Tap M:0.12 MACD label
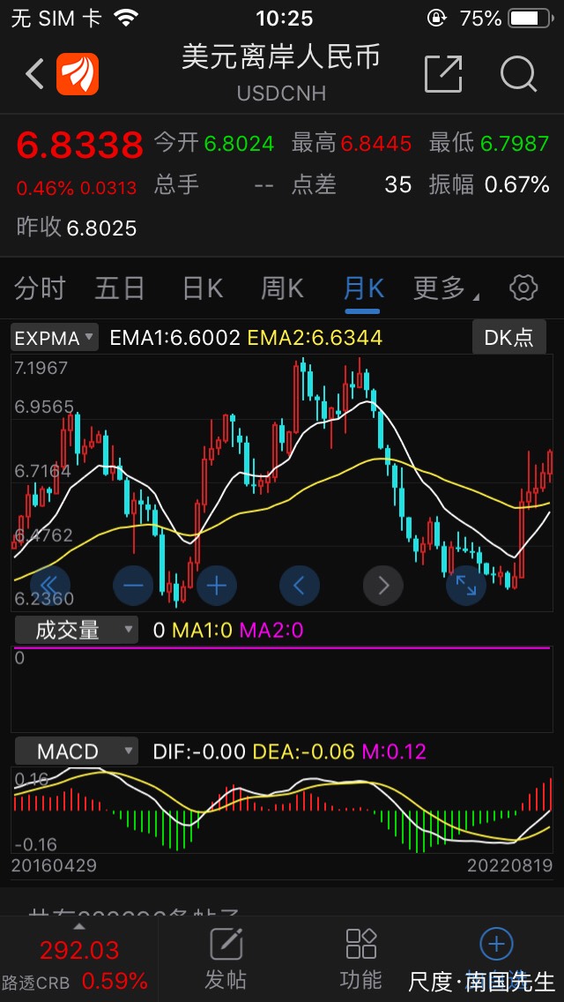The height and width of the screenshot is (1002, 564). click(x=393, y=751)
